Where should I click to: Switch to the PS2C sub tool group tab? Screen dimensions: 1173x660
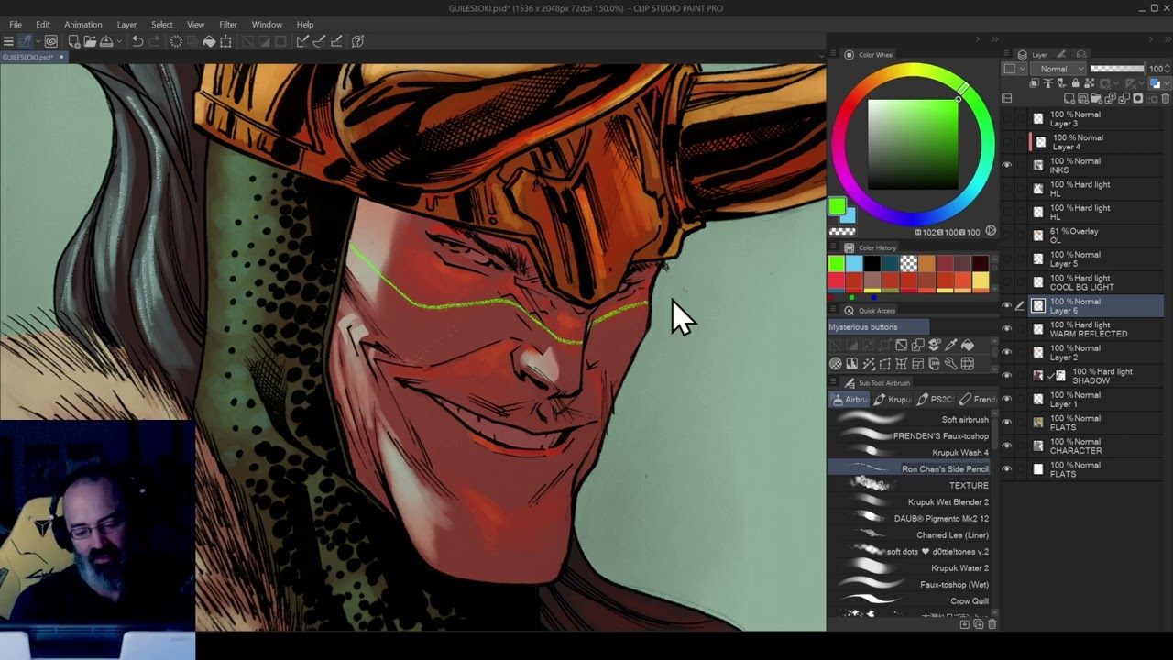pos(936,400)
